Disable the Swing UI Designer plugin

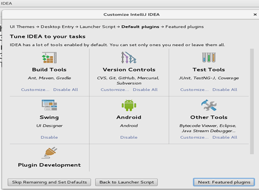[49, 137]
